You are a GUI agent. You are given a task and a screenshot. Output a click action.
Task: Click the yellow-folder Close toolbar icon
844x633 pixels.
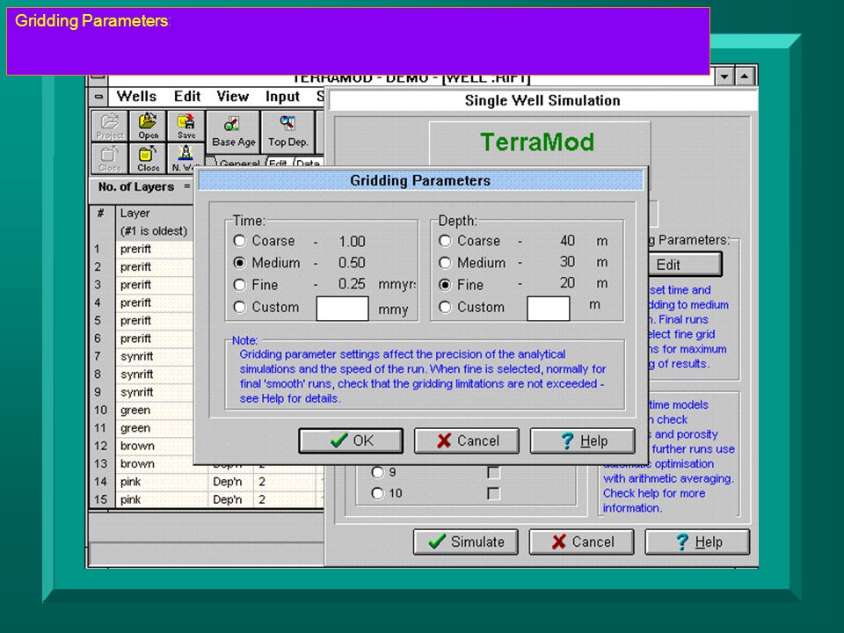click(x=148, y=158)
